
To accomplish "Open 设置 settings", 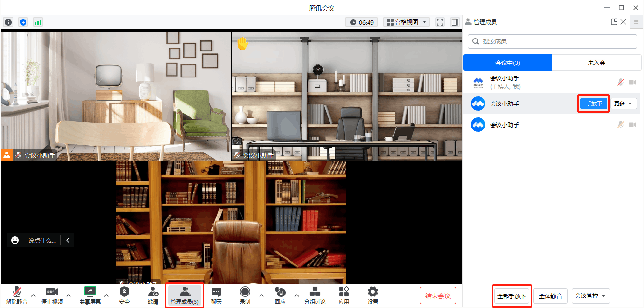I will 373,295.
